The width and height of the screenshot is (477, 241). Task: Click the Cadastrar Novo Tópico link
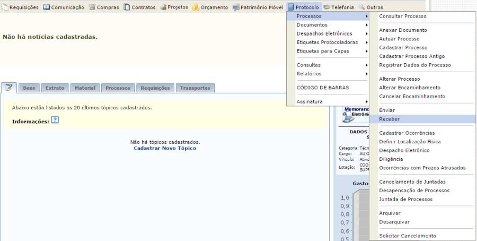165,148
